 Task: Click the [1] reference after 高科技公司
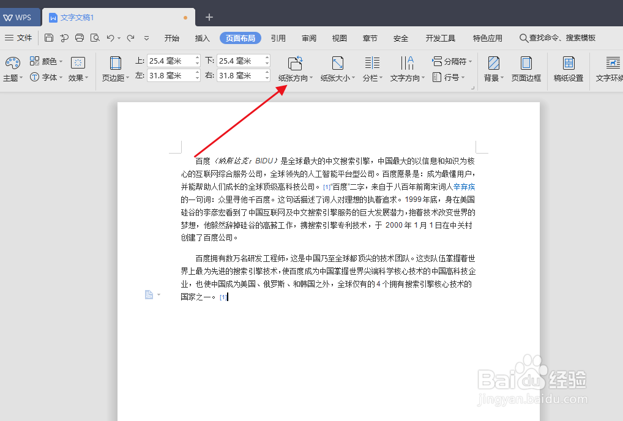tap(326, 187)
